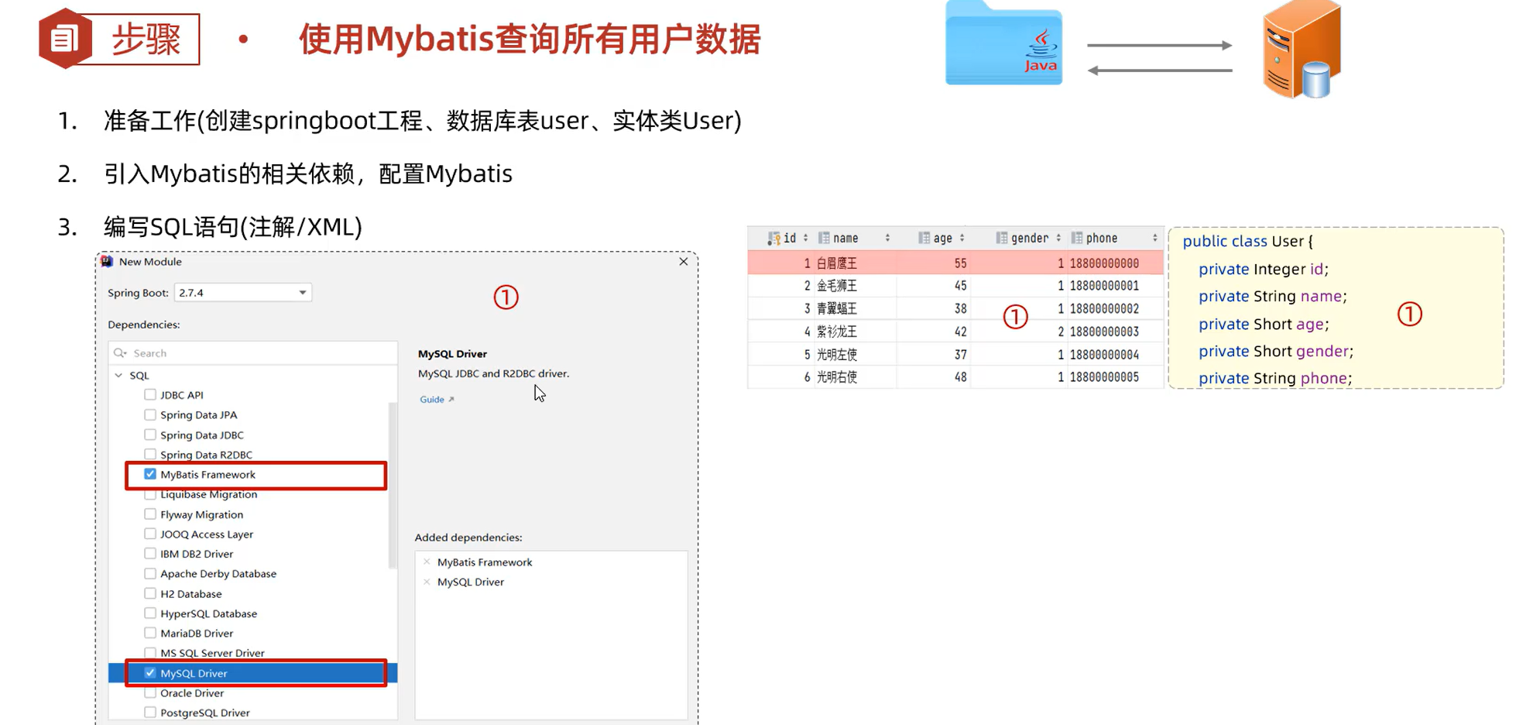
Task: Open the Spring Boot version dropdown
Action: (242, 293)
